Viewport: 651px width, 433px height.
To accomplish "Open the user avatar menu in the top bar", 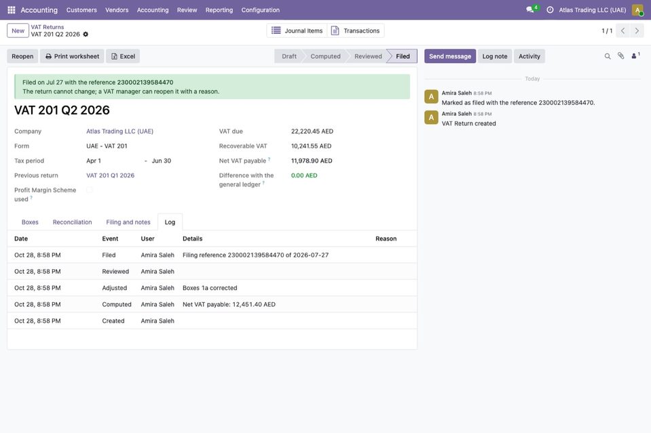I will [637, 10].
